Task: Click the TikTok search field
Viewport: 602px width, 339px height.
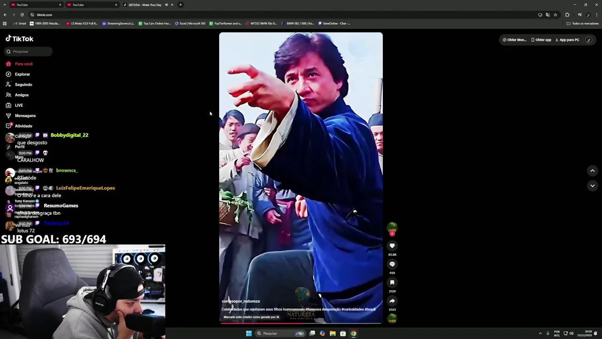Action: pos(28,51)
